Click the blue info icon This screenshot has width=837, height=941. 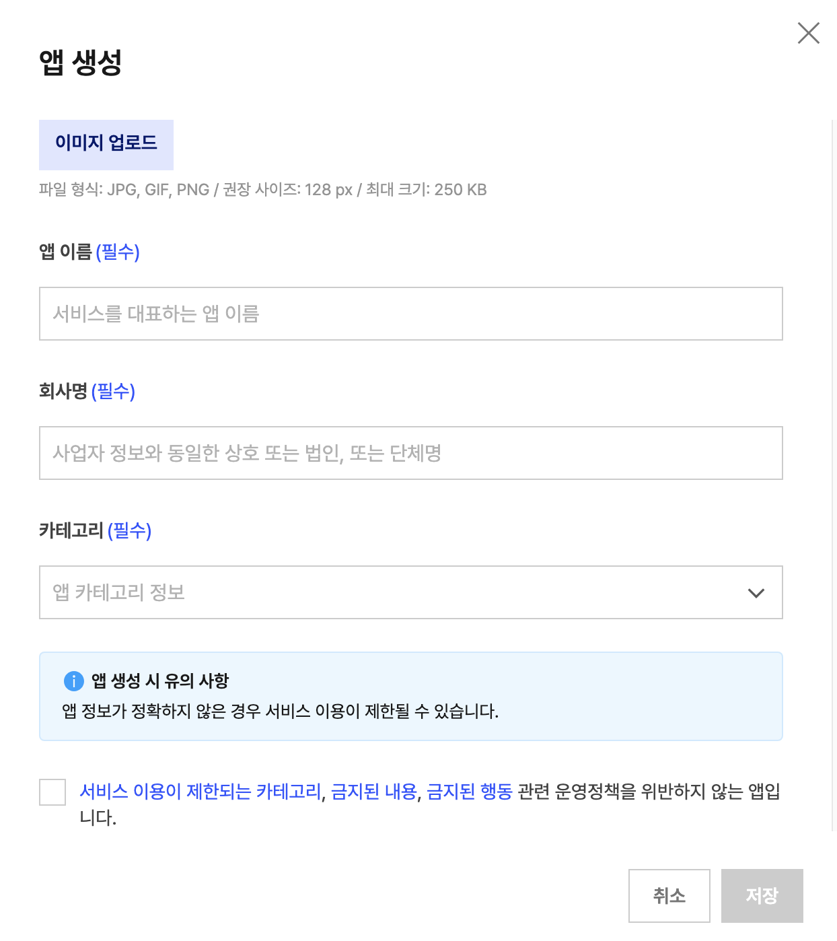pos(73,681)
